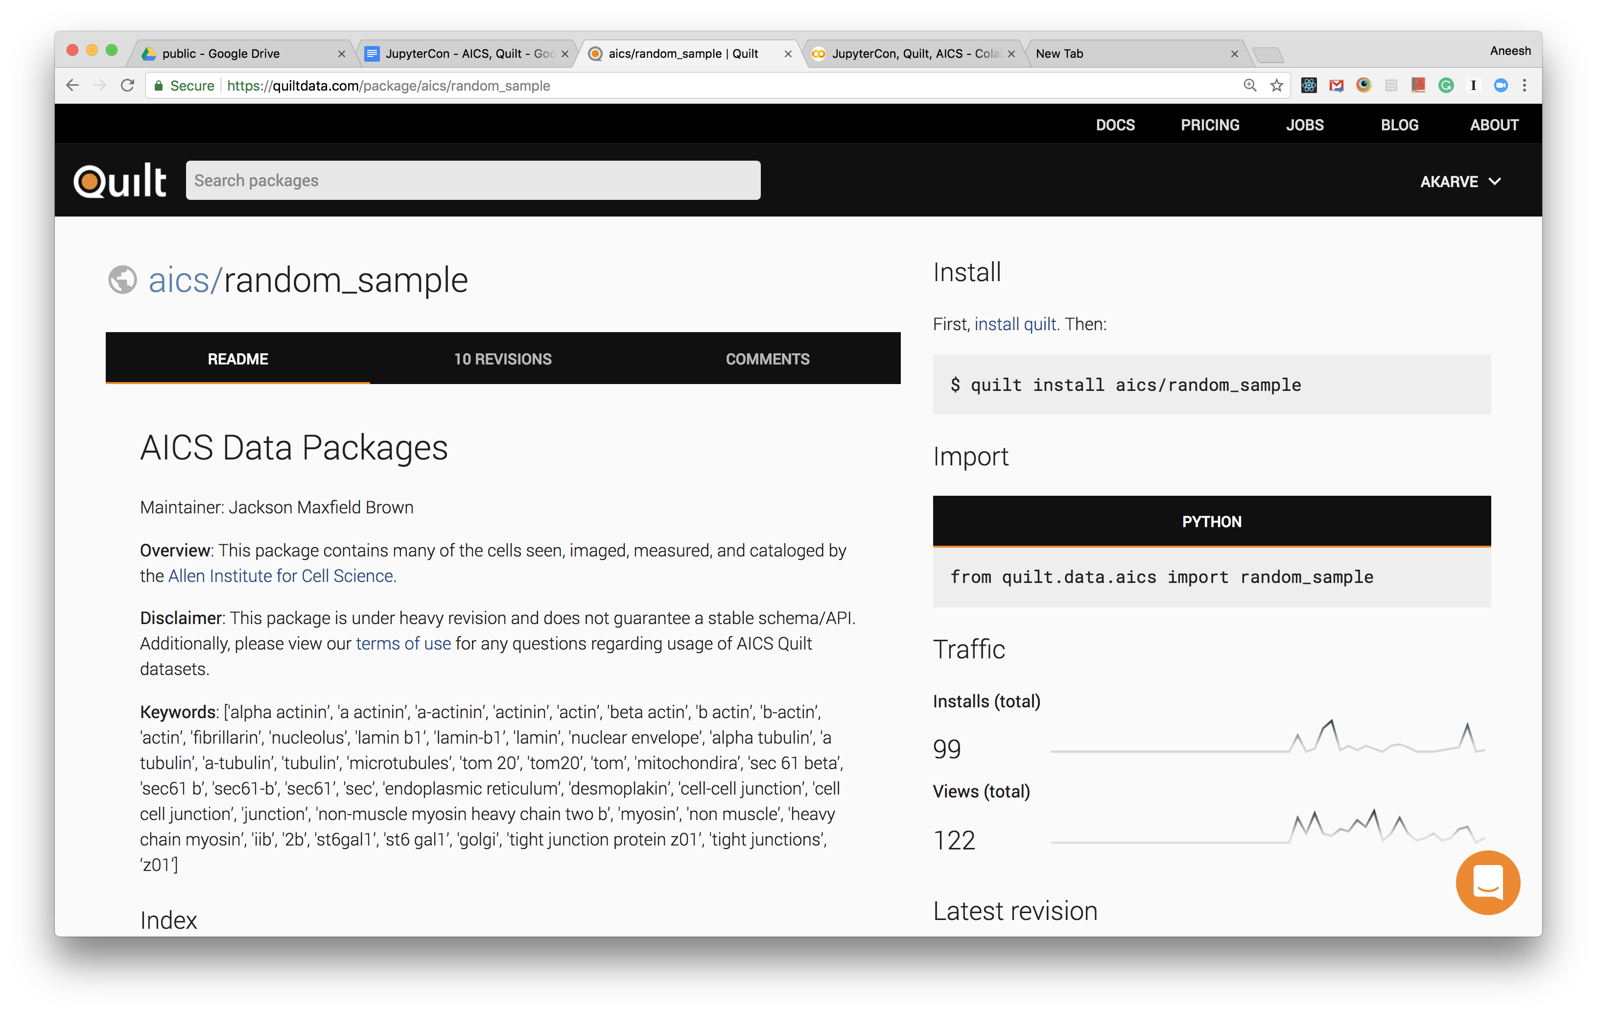1597x1015 pixels.
Task: Open the Allen Institute for Cell Science link
Action: [x=281, y=576]
